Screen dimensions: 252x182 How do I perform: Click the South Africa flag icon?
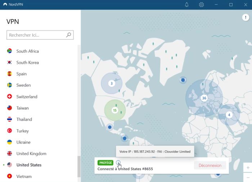[9, 51]
